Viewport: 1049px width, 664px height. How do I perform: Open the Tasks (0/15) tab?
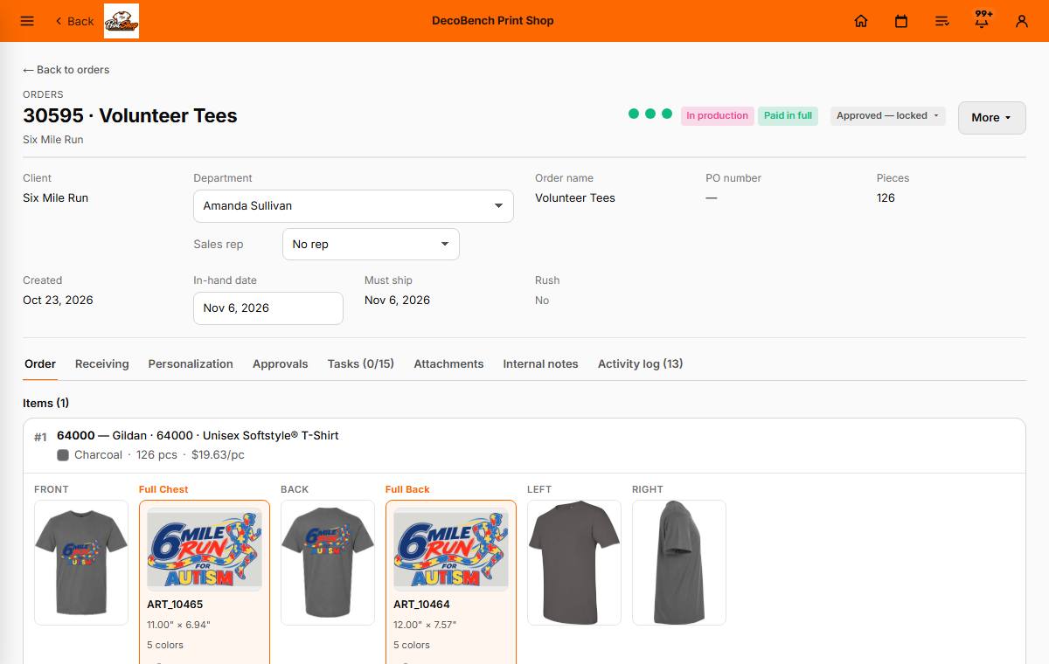point(361,363)
